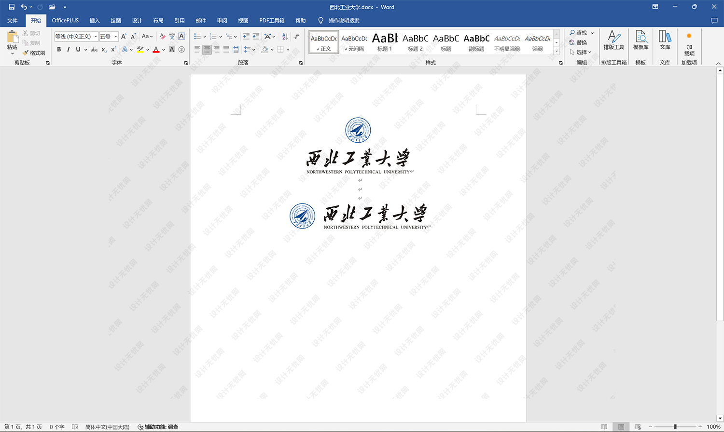Click the word count 0 个字

tap(57, 427)
